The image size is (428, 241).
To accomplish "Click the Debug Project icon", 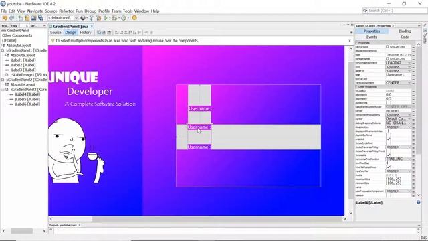I will 114,18.
